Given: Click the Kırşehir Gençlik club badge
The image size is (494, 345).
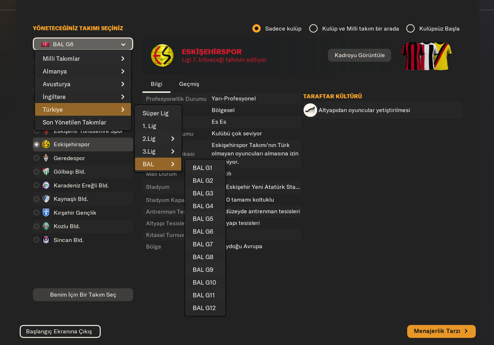Looking at the screenshot, I should [x=46, y=213].
